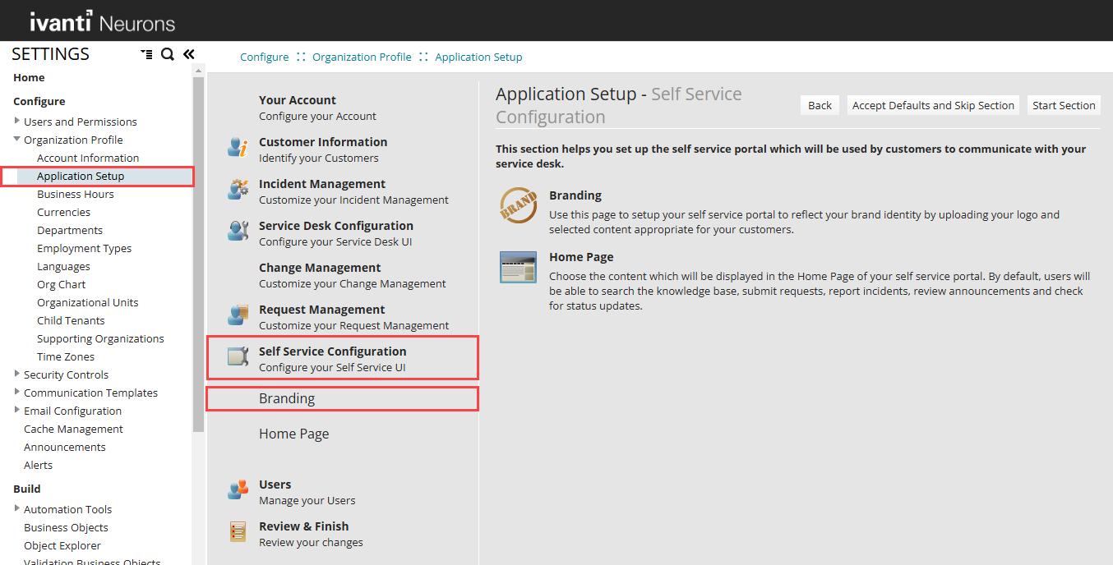The width and height of the screenshot is (1113, 565).
Task: Click the Home Page thumbnail icon
Action: tap(518, 268)
